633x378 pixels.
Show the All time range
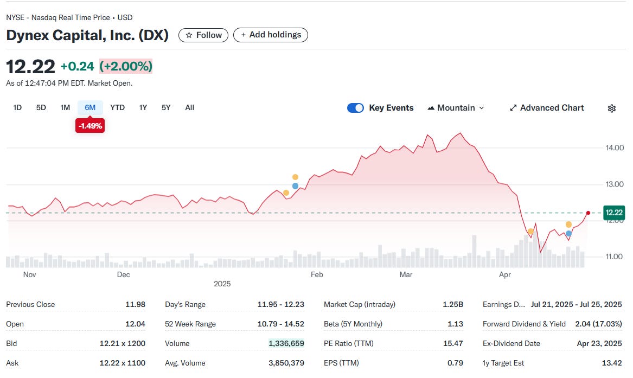pyautogui.click(x=190, y=108)
